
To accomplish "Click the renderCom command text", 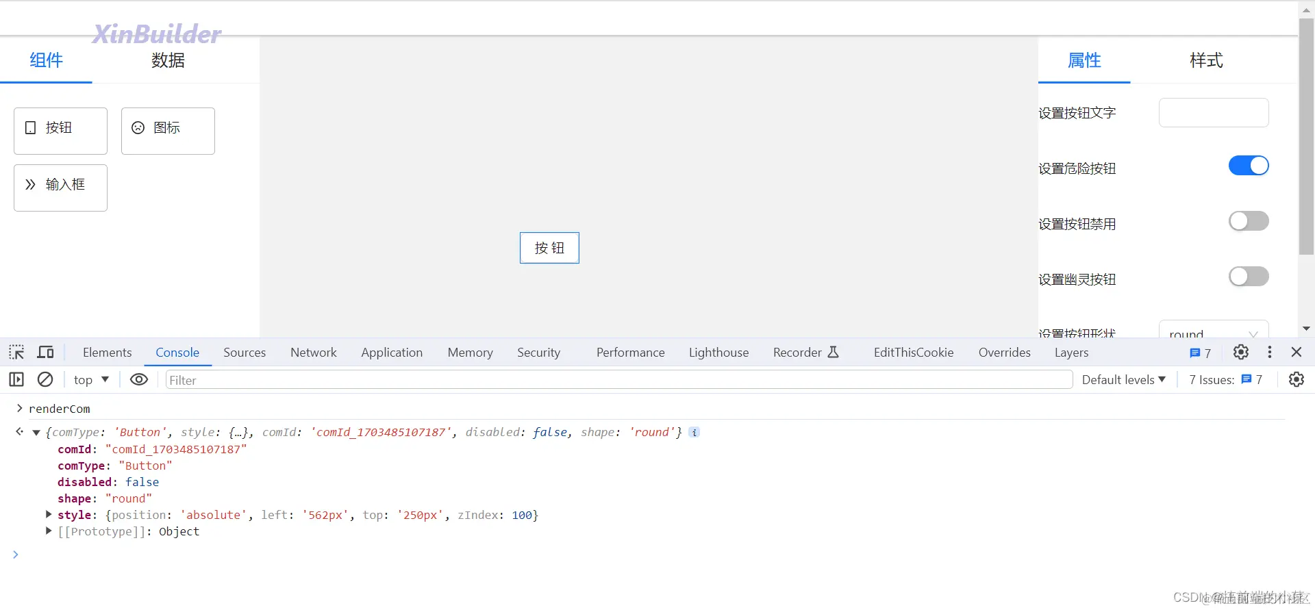I will 60,409.
